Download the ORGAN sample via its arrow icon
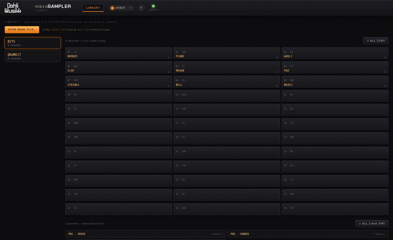This screenshot has width=393, height=240. point(277,72)
